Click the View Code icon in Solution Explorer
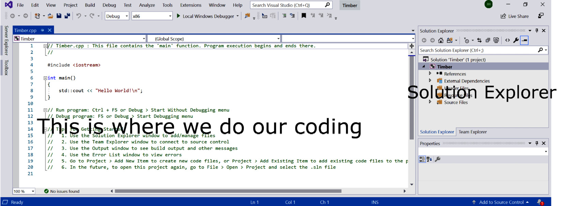 [x=508, y=41]
